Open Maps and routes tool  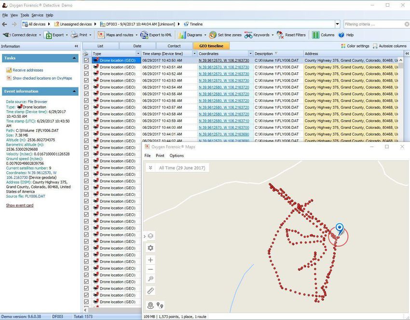pos(115,35)
